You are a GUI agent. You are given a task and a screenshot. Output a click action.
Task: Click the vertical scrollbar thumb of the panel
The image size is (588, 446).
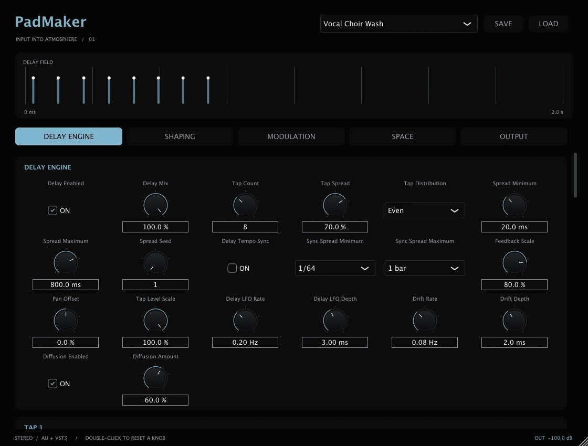pyautogui.click(x=575, y=175)
